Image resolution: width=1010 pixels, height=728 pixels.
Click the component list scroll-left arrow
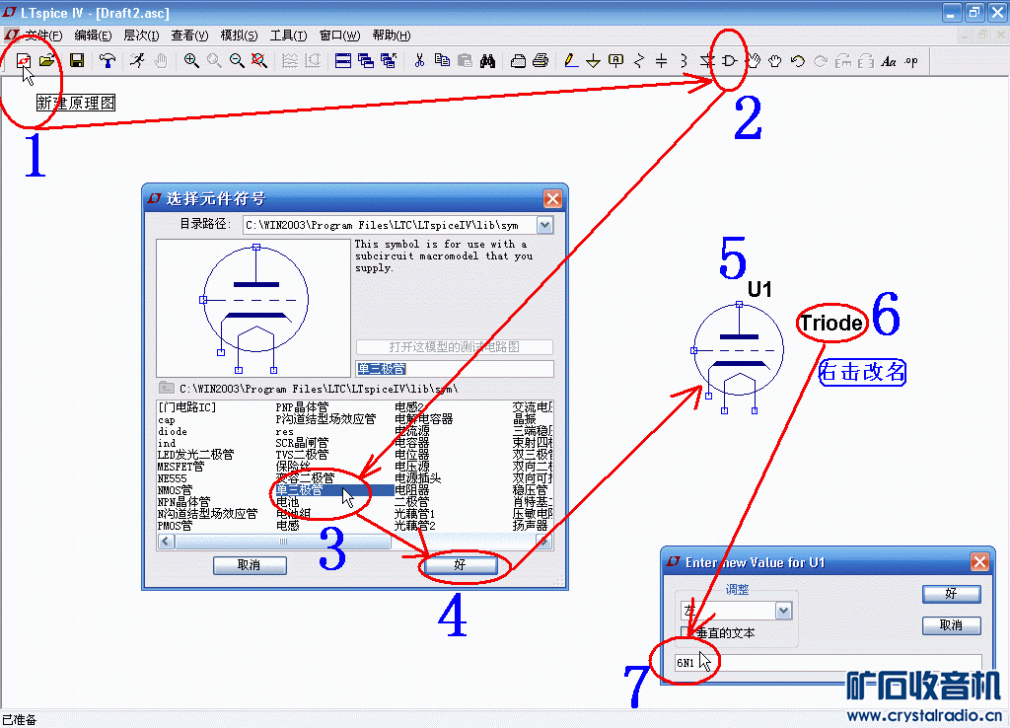tap(166, 542)
